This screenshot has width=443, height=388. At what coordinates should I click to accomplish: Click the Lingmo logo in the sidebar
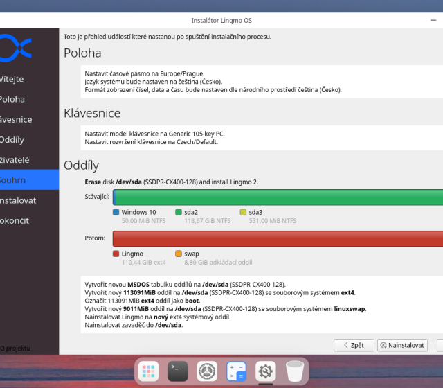point(15,46)
